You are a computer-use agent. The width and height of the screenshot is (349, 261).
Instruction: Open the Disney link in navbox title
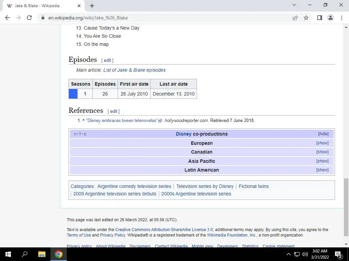pos(184,134)
